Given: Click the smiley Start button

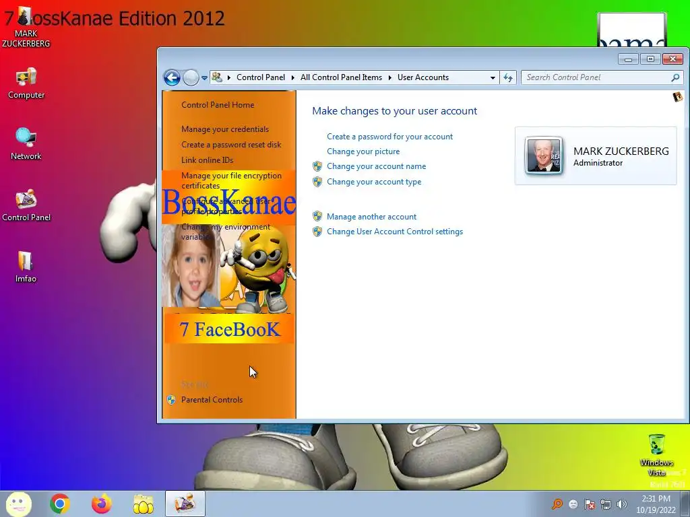Looking at the screenshot, I should point(18,504).
